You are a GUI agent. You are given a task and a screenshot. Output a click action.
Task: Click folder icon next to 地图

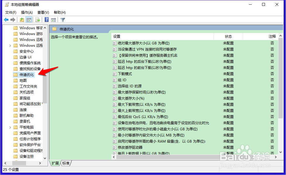[16, 80]
